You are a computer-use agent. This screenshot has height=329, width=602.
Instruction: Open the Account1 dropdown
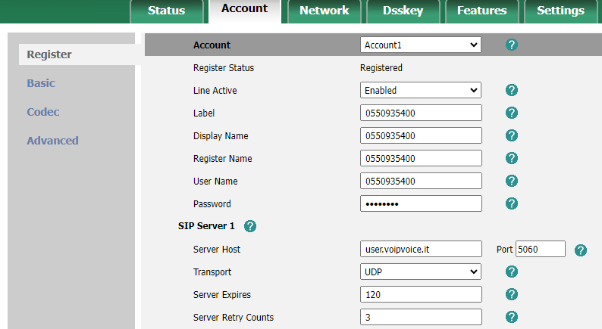coord(420,45)
